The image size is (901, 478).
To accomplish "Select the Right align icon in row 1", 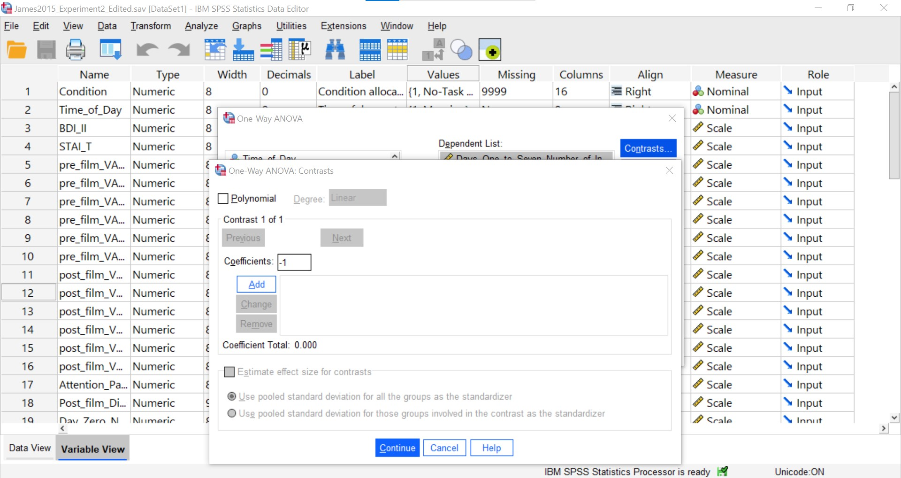I will point(617,91).
